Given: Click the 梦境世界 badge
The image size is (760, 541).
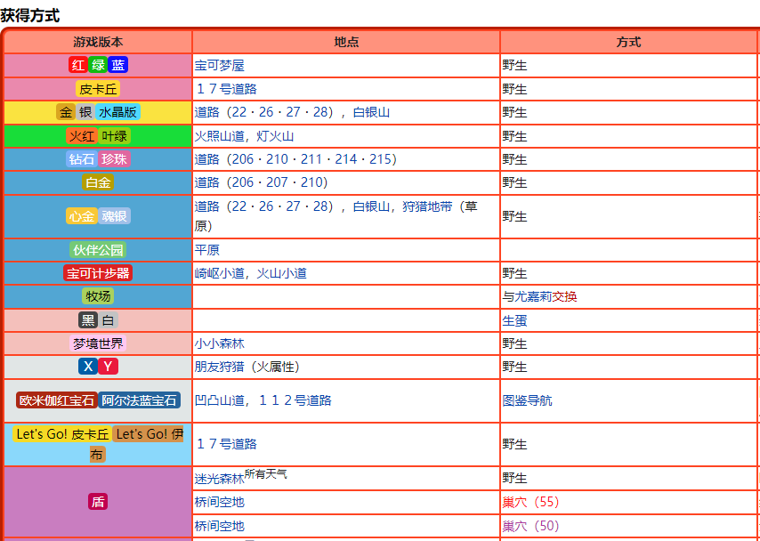Looking at the screenshot, I should tap(98, 343).
